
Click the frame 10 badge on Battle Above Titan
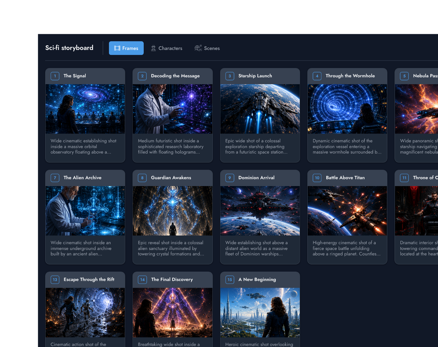tap(317, 178)
